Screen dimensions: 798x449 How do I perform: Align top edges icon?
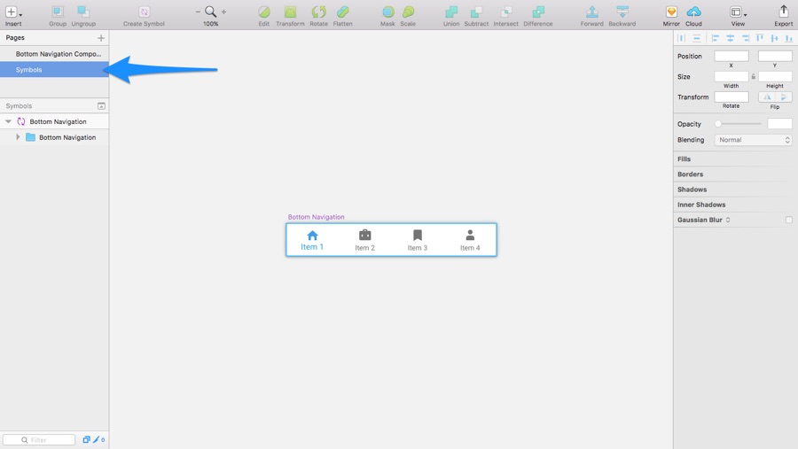760,38
